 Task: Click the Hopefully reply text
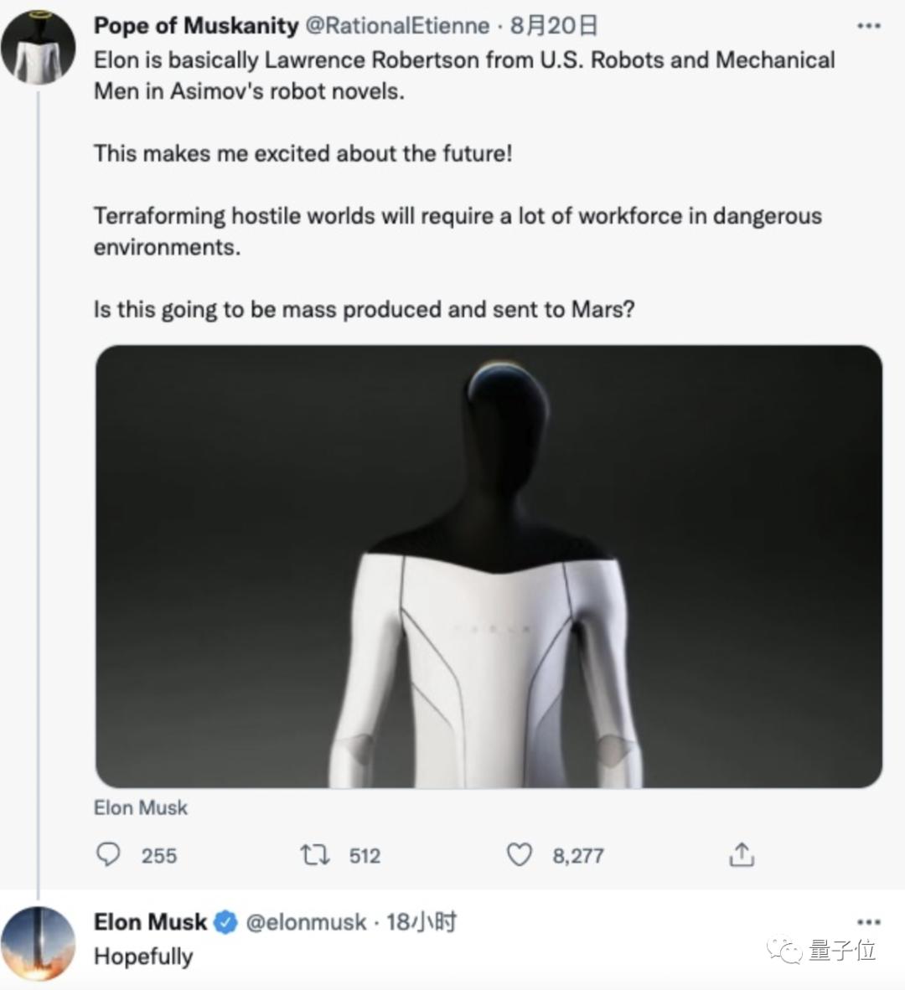click(143, 956)
